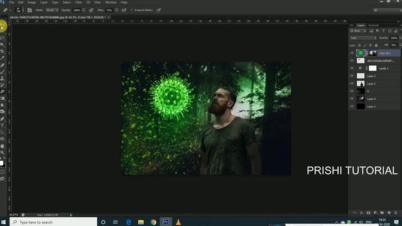This screenshot has width=402, height=226.
Task: Open File Explorer from the taskbar
Action: coord(141,222)
